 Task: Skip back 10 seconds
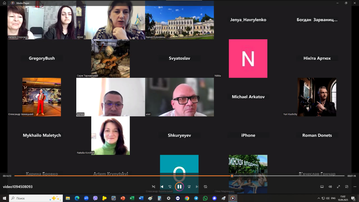(170, 187)
